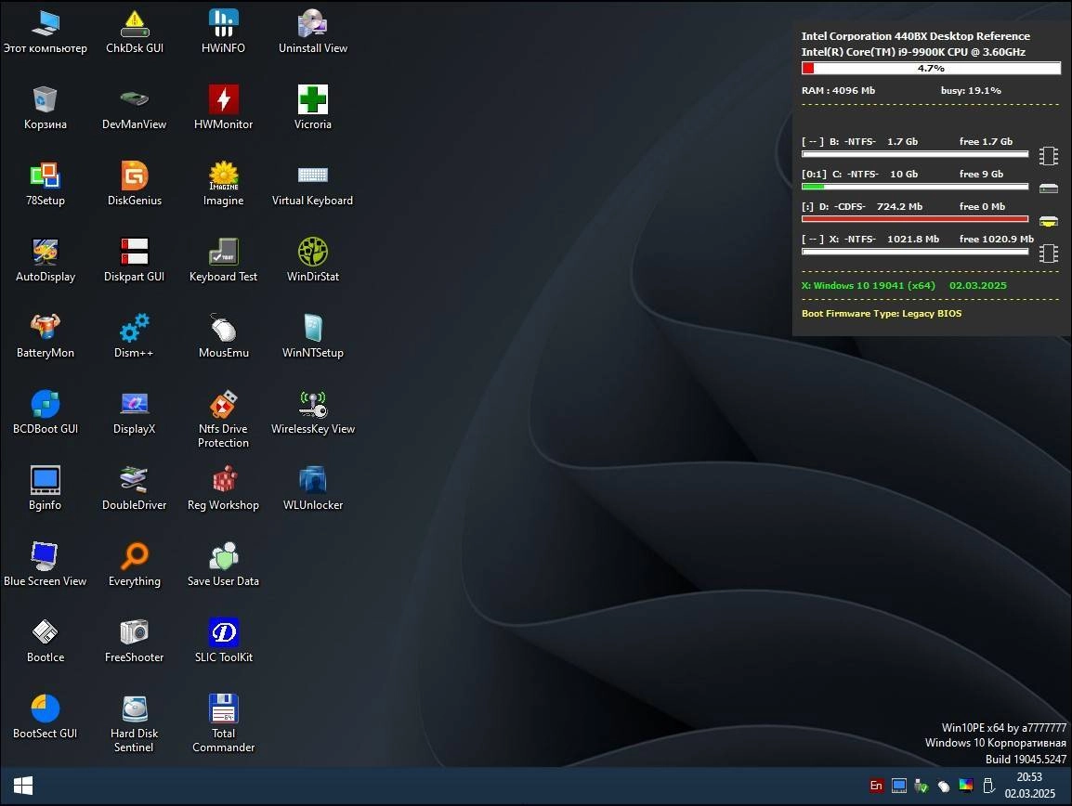This screenshot has height=806, width=1072.
Task: Launch Diskpart GUI shortcut
Action: click(135, 260)
